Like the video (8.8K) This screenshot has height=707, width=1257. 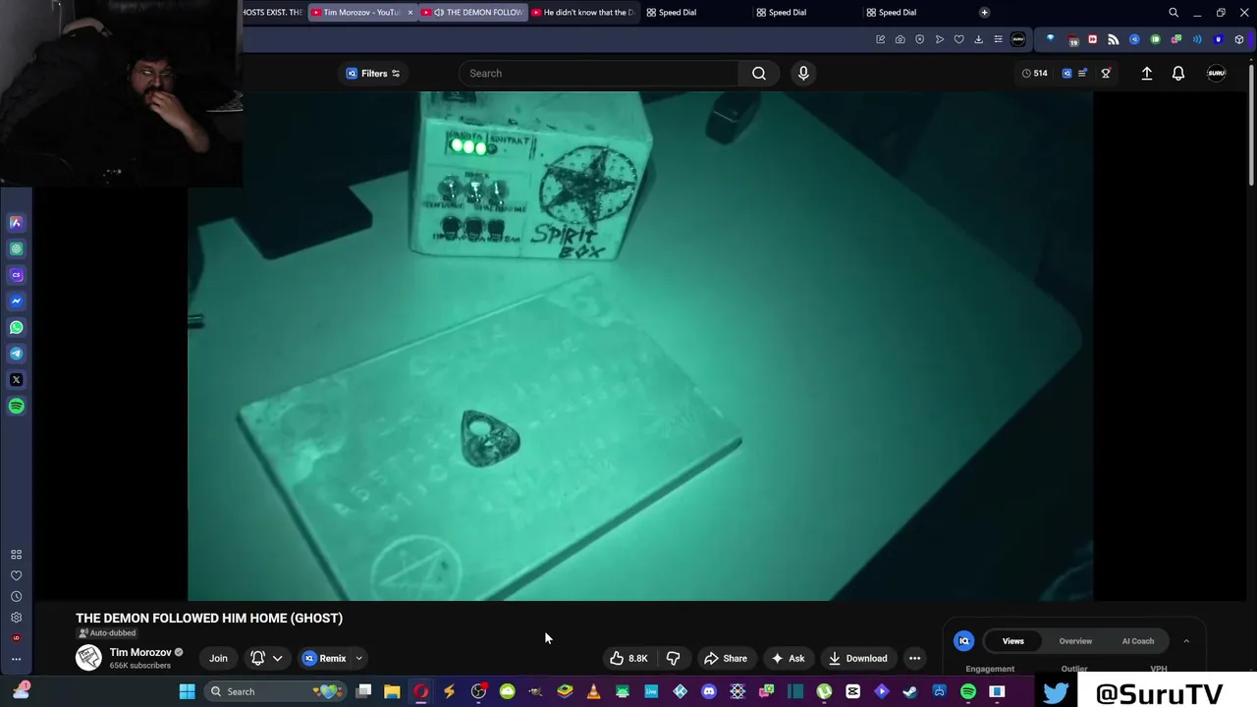(628, 659)
